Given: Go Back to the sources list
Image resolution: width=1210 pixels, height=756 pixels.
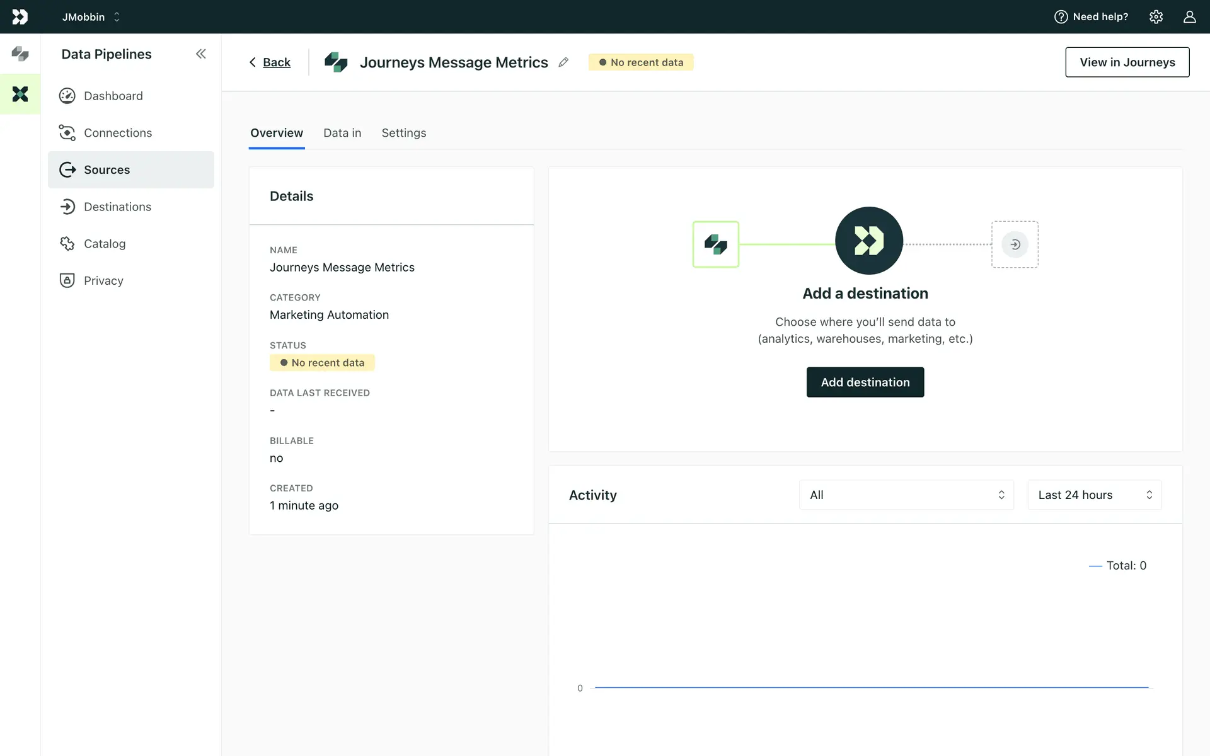Looking at the screenshot, I should 270,62.
